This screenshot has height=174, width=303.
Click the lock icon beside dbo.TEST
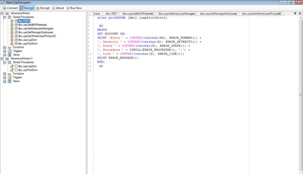click(12, 21)
